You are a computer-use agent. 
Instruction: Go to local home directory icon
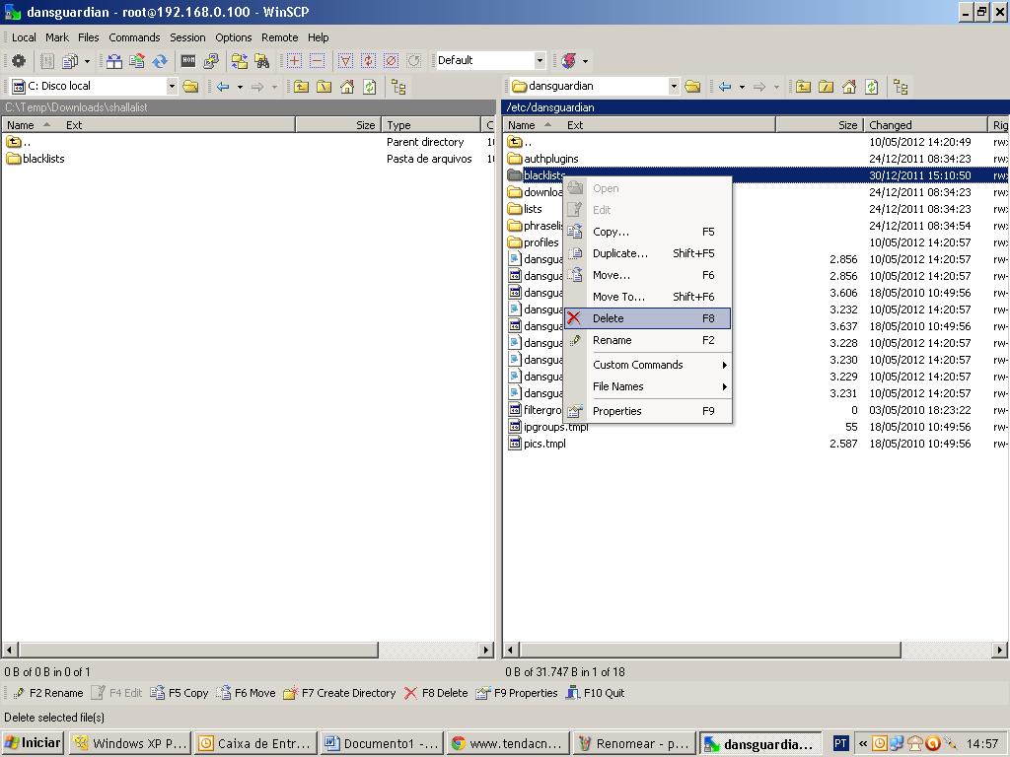pos(347,87)
